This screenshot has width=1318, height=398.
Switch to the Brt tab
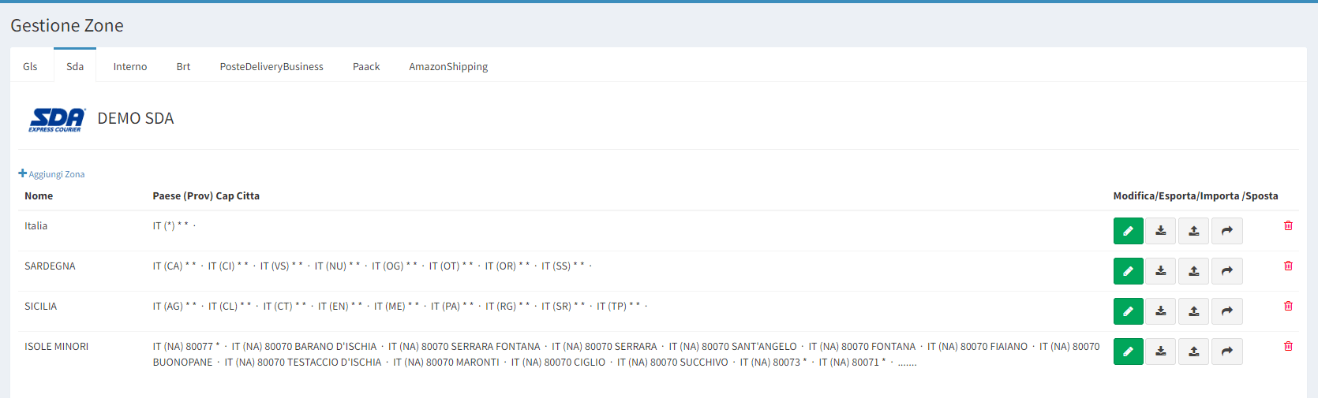pos(183,67)
